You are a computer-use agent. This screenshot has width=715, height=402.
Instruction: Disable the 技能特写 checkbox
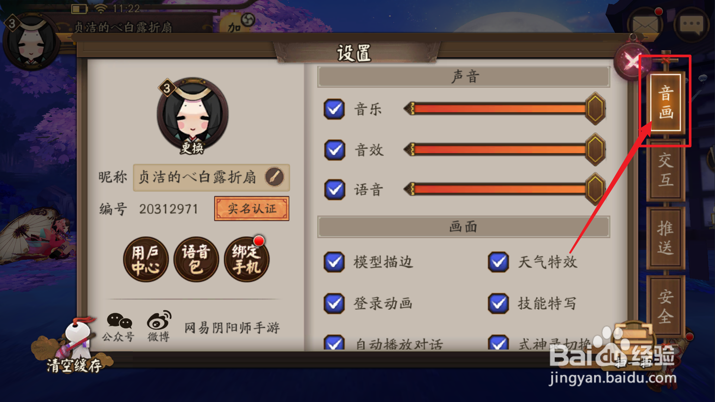(498, 303)
